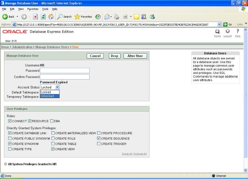The width and height of the screenshot is (248, 179).
Task: Select Locked option in Account Status list
Action: (50, 92)
